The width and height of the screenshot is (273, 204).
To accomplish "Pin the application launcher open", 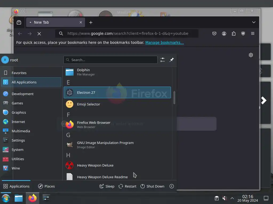I will [172, 60].
